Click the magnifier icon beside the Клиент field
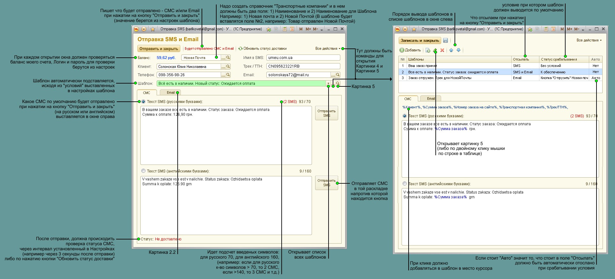 [x=228, y=67]
